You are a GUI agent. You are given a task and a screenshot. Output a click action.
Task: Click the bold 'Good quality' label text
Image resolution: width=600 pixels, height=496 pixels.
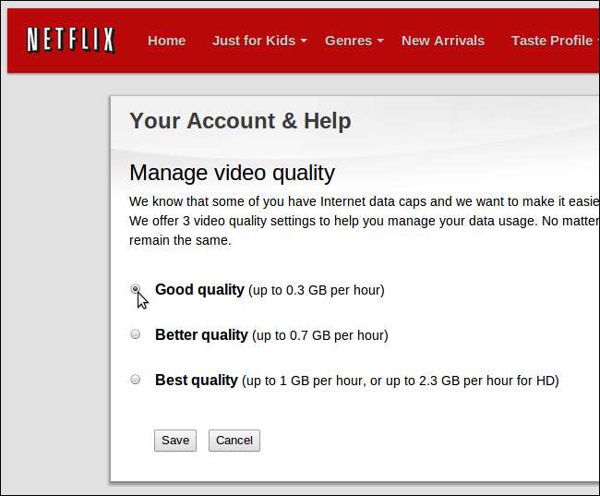[x=199, y=289]
